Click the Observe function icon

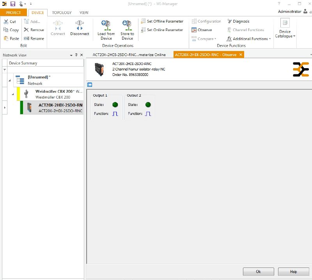194,30
